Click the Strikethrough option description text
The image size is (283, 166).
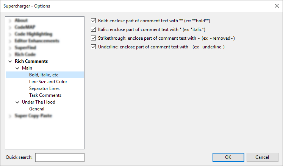click(x=166, y=38)
